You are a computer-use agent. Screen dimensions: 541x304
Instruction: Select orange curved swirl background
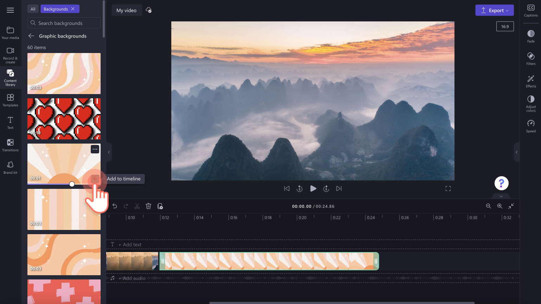(x=64, y=255)
